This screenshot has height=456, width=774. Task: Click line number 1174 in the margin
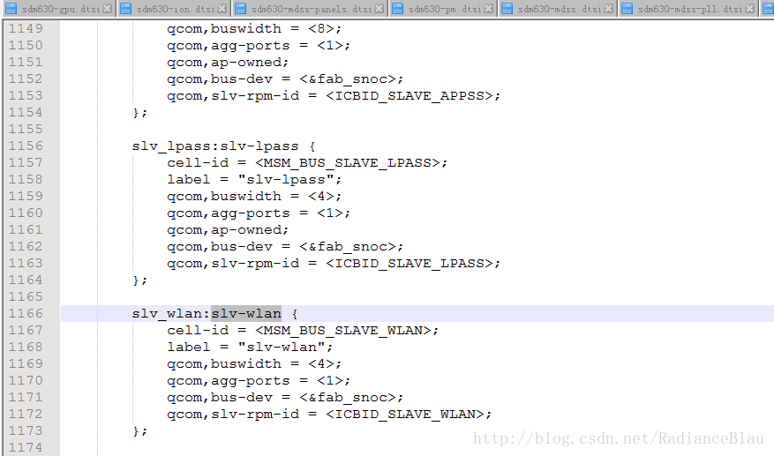(26, 447)
